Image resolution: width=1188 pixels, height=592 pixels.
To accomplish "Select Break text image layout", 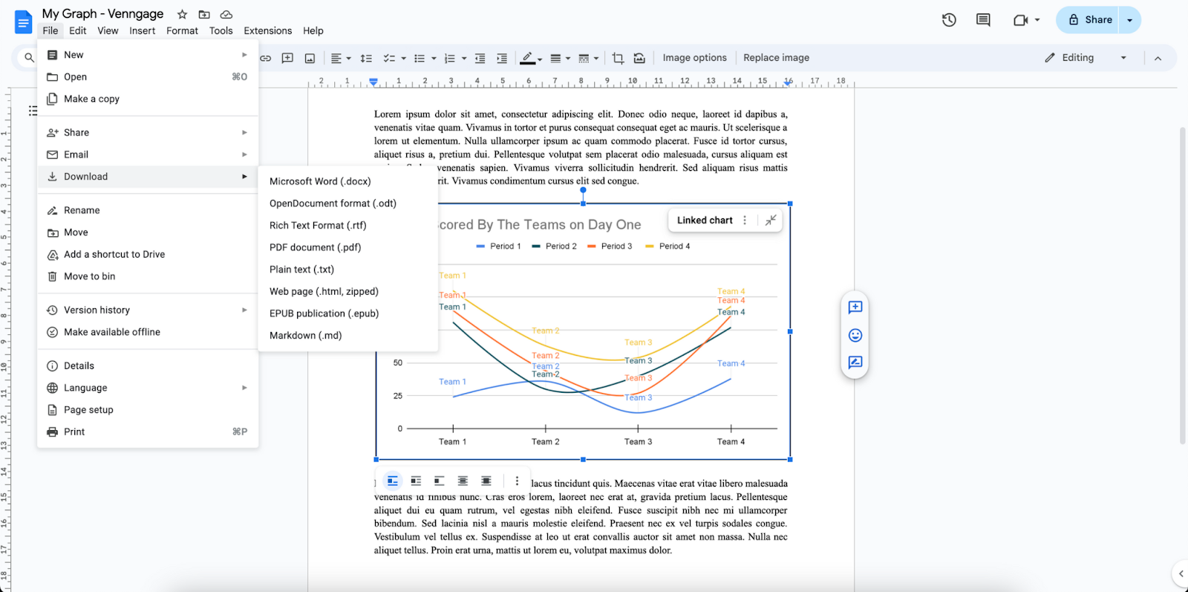I will pos(440,481).
